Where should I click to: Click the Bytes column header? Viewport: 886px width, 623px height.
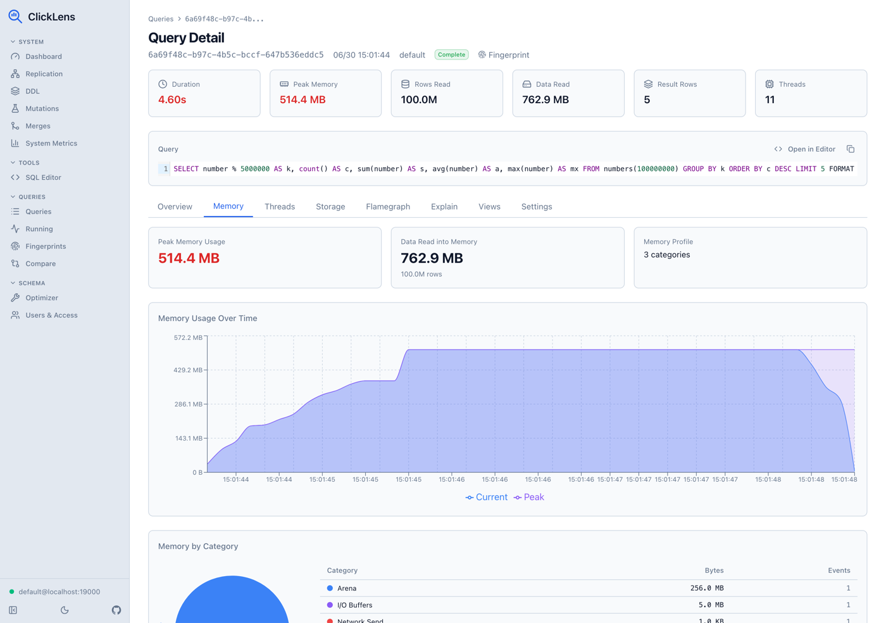[x=714, y=570]
